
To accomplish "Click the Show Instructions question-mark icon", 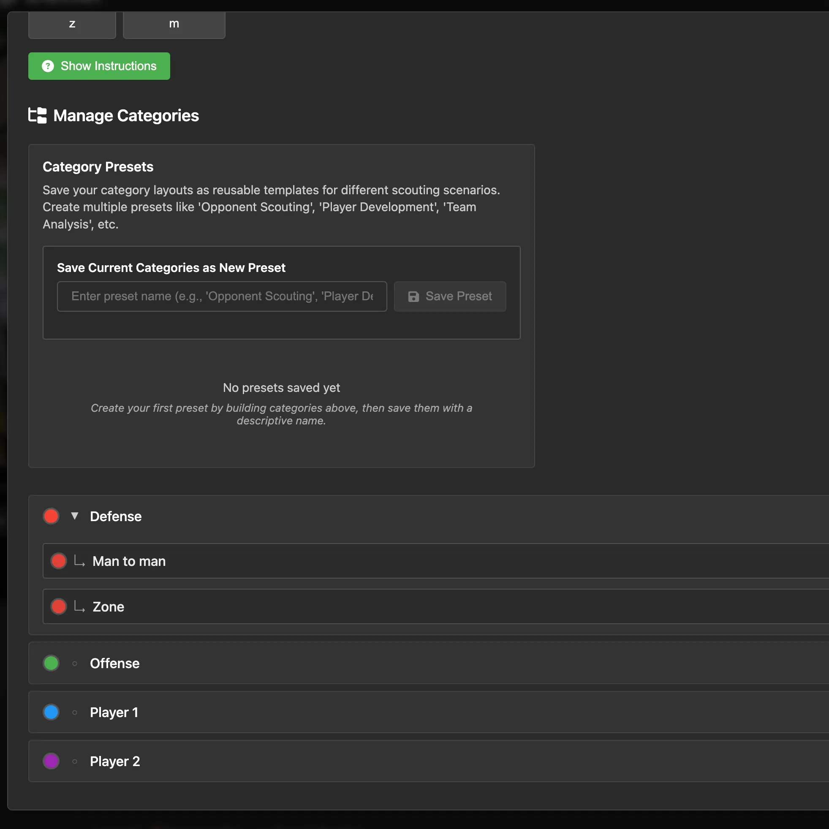I will 48,66.
